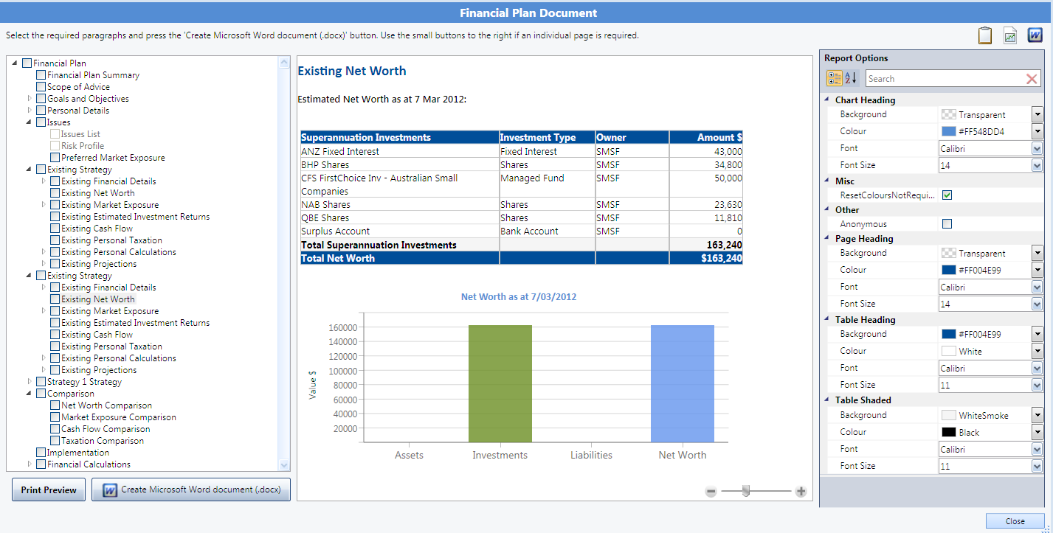Screen dimensions: 1053x533
Task: Open the Table Shaded Background dropdown
Action: [x=1038, y=415]
